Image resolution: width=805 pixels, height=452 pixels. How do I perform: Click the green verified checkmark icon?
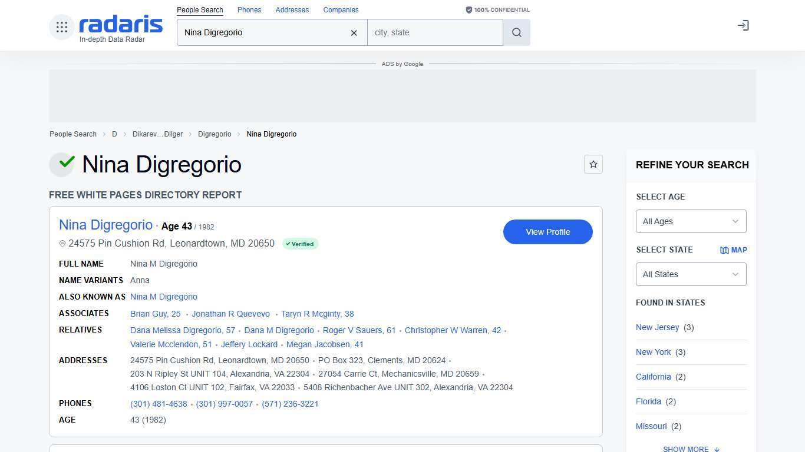click(62, 165)
